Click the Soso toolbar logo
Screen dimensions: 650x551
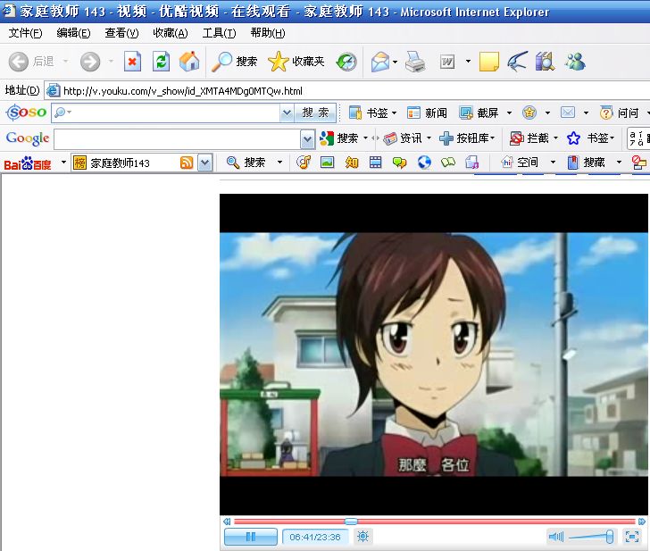click(x=26, y=113)
